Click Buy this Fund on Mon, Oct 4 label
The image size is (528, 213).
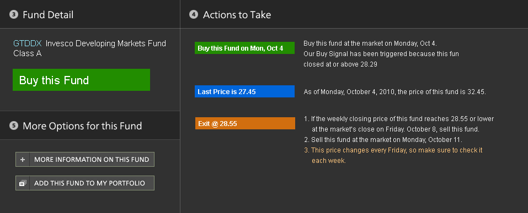point(244,48)
